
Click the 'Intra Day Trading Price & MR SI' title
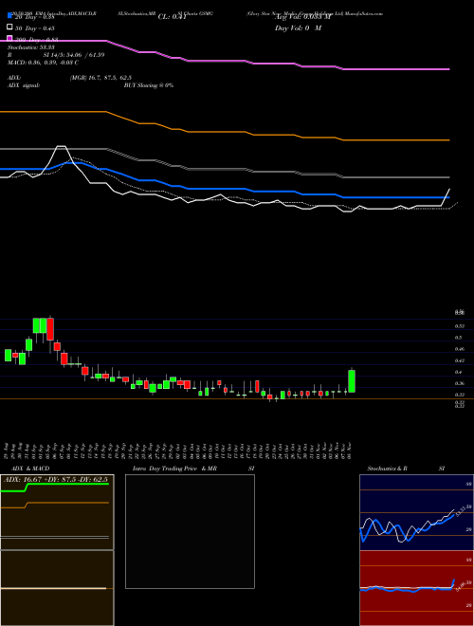click(193, 469)
